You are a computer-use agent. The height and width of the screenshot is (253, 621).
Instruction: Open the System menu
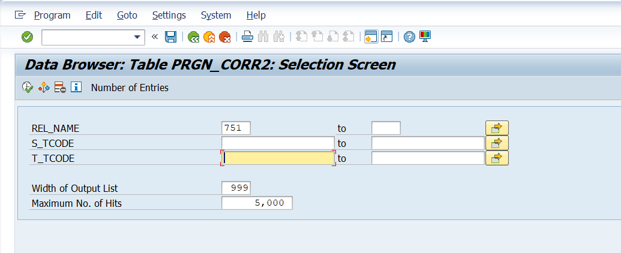[x=216, y=15]
